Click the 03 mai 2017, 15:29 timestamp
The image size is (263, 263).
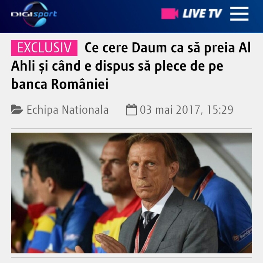[186, 110]
